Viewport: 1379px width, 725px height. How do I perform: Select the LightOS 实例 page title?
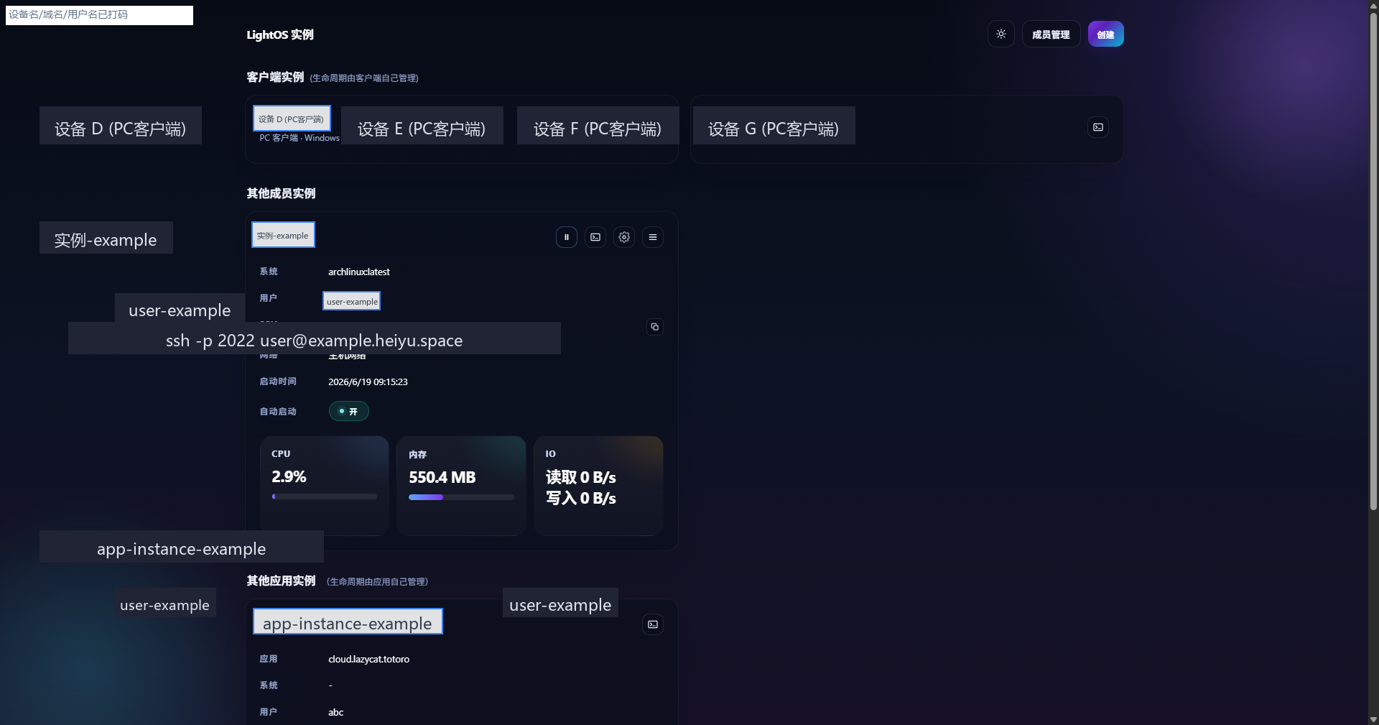[x=280, y=34]
